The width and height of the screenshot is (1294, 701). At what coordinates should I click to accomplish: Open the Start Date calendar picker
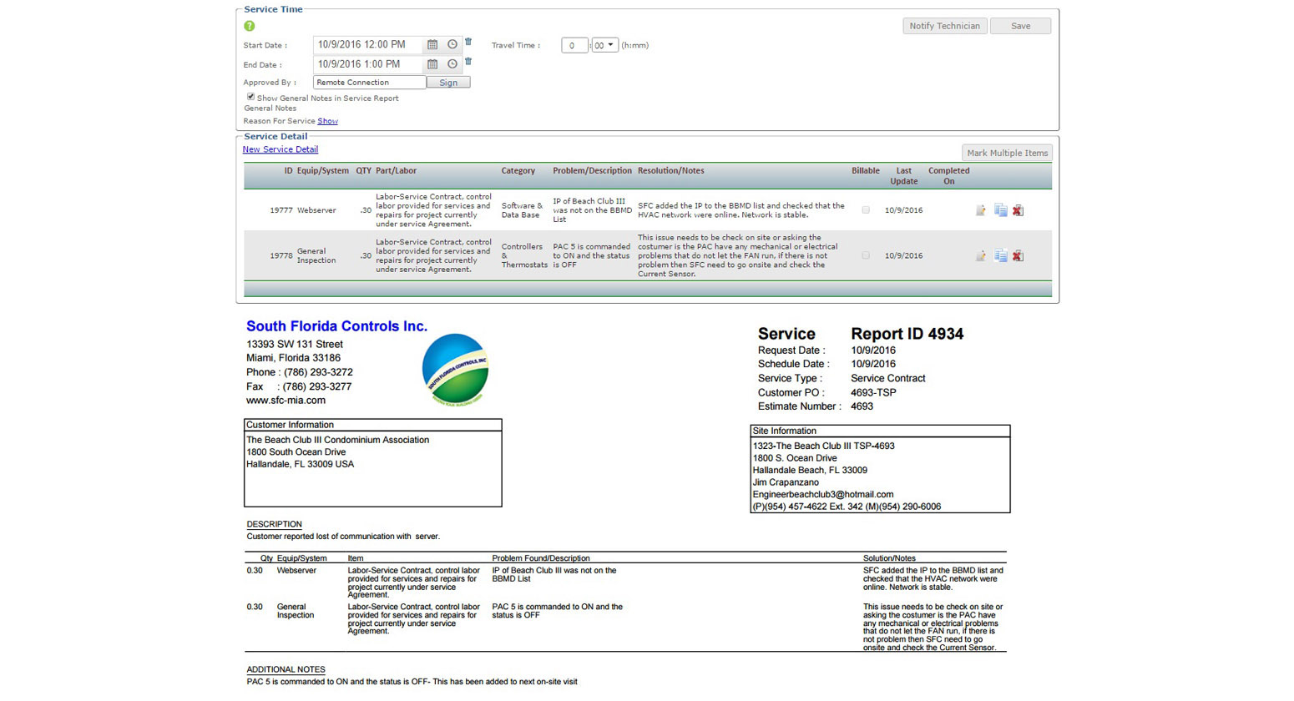[432, 44]
